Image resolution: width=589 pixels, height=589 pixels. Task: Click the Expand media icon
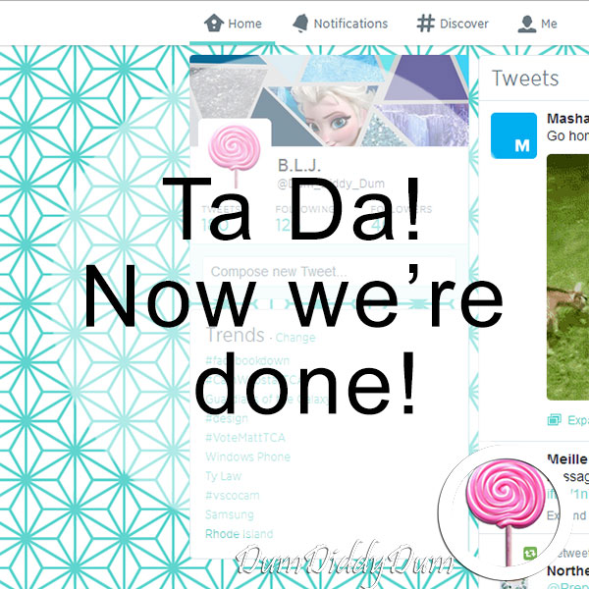[555, 419]
